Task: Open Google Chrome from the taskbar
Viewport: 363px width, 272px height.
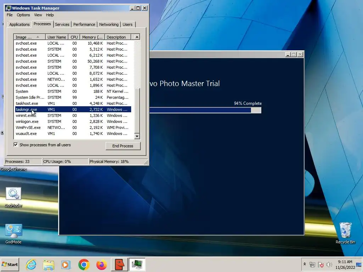Action: [x=84, y=264]
